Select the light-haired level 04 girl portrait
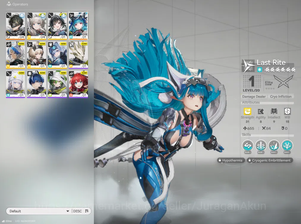This screenshot has height=224, width=301. tap(37, 26)
